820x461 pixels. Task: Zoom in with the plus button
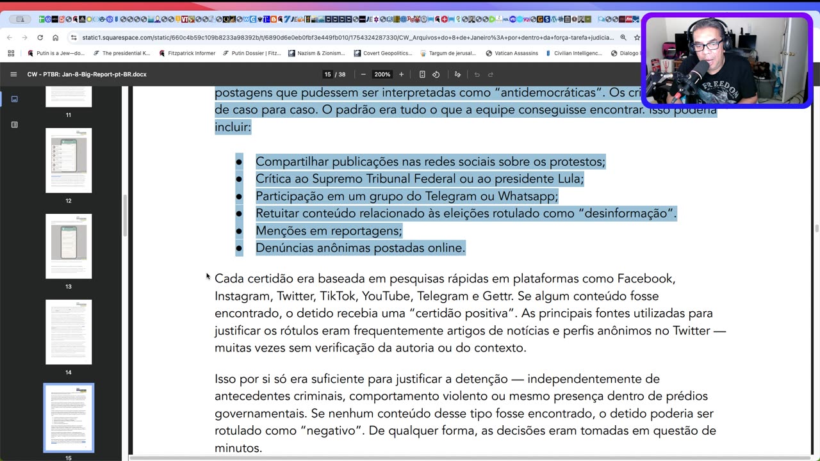pyautogui.click(x=402, y=74)
